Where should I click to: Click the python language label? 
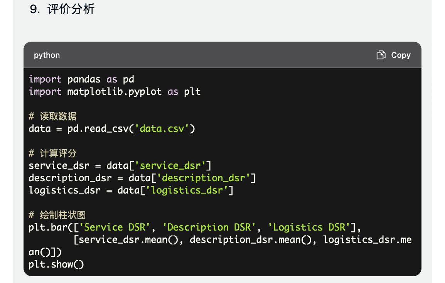pyautogui.click(x=47, y=55)
